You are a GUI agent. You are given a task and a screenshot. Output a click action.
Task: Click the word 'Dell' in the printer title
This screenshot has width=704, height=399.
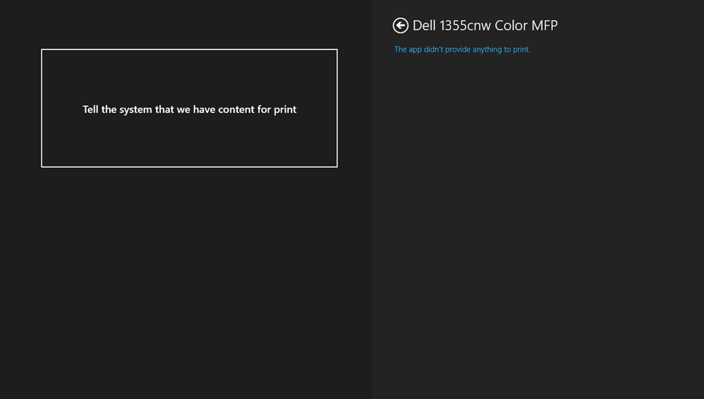(424, 25)
